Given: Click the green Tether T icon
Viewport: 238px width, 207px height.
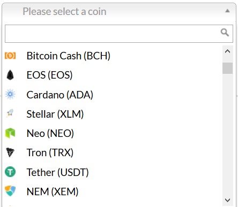Looking at the screenshot, I should 10,172.
